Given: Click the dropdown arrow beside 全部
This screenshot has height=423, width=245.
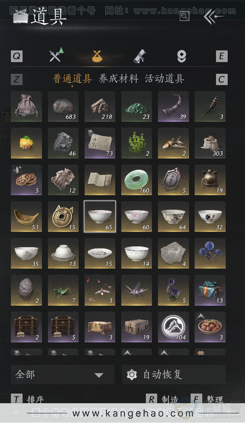Looking at the screenshot, I should (x=99, y=375).
